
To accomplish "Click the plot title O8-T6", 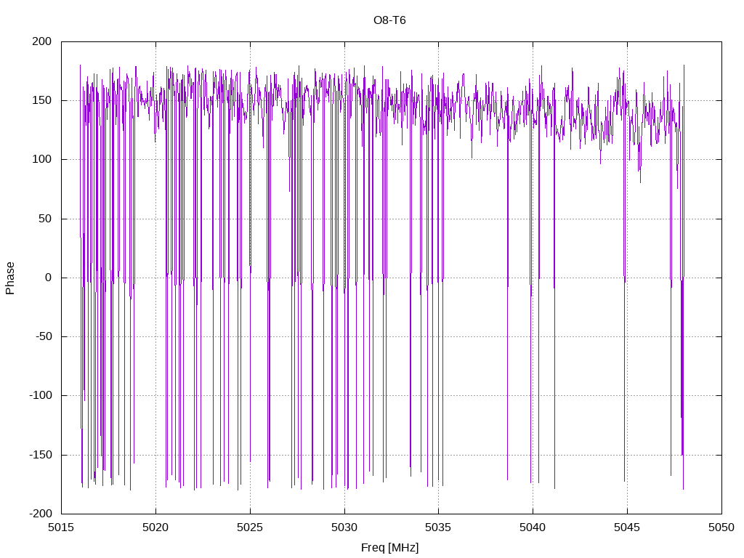I will point(389,20).
